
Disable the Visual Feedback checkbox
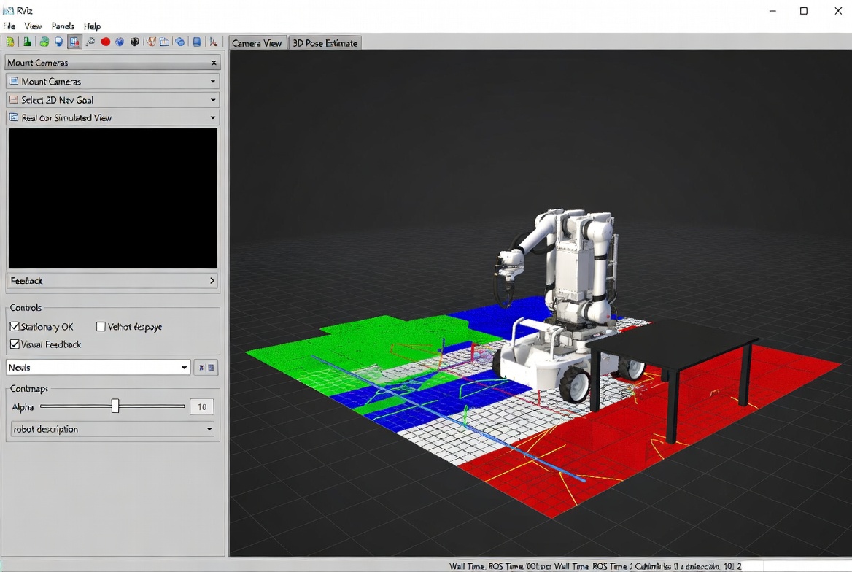tap(15, 344)
